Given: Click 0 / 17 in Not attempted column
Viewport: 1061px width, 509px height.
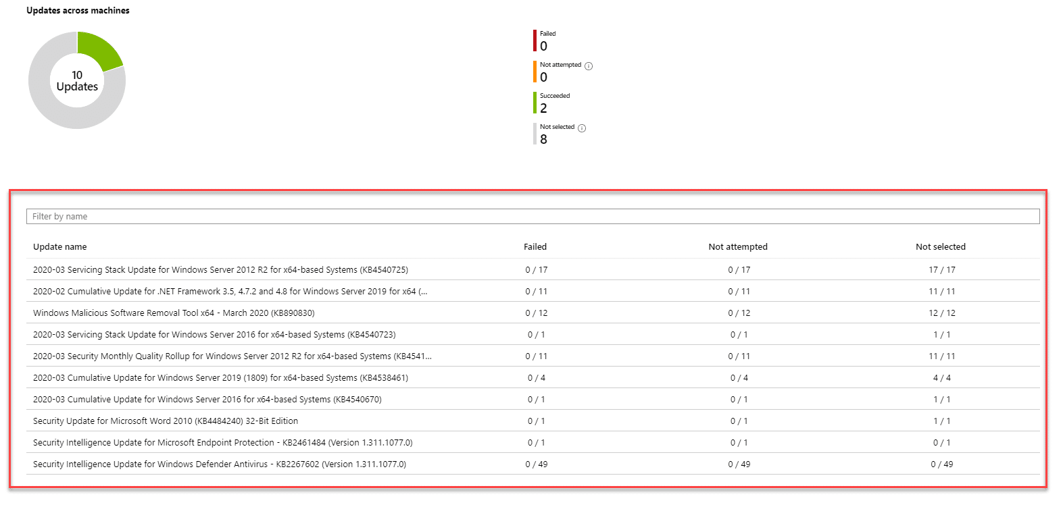Looking at the screenshot, I should [x=739, y=269].
